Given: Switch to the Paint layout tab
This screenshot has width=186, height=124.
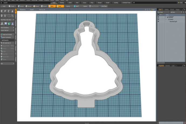Looking at the screenshot, I should [x=77, y=3].
